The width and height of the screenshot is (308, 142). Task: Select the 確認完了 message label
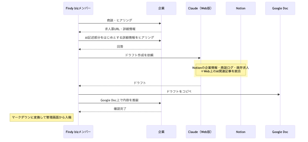120,109
